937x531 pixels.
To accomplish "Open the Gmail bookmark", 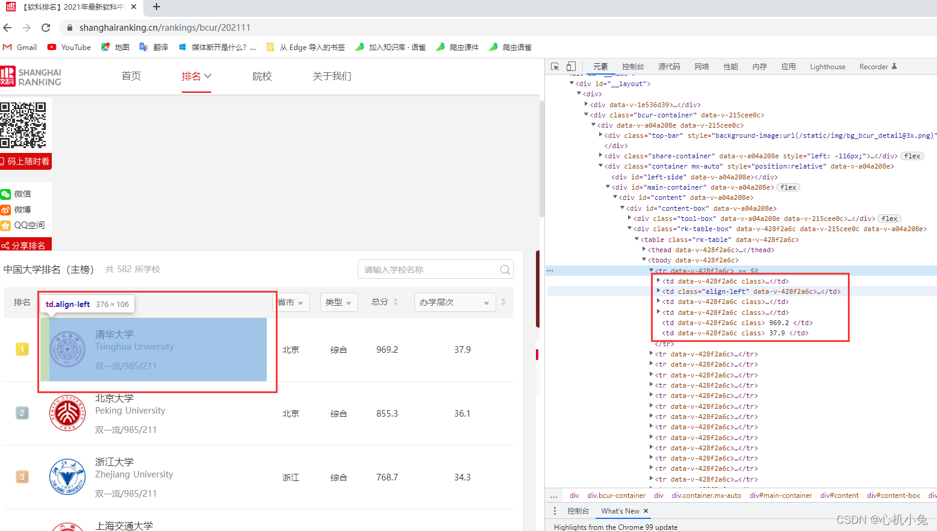I will (20, 47).
